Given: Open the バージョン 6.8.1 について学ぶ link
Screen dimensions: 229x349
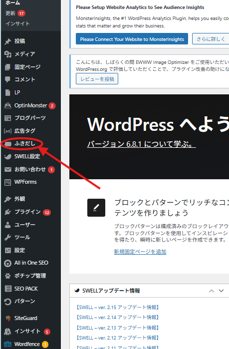Looking at the screenshot, I should click(x=141, y=144).
